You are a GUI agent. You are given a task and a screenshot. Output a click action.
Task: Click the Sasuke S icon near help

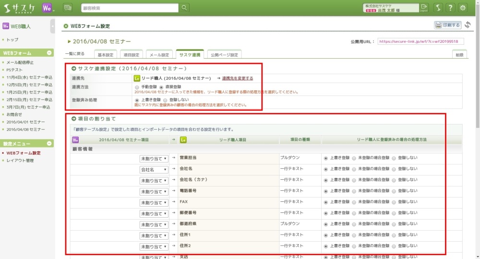click(437, 8)
